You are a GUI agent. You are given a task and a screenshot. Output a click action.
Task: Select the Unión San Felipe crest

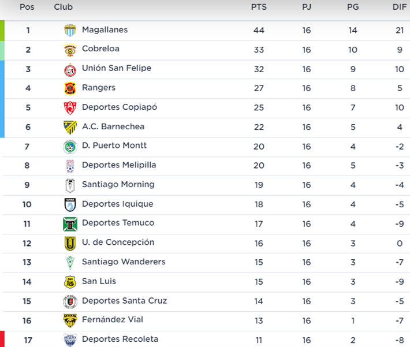70,69
